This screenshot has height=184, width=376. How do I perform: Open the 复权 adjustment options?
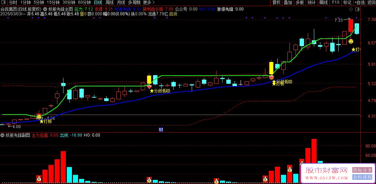[x=276, y=3]
